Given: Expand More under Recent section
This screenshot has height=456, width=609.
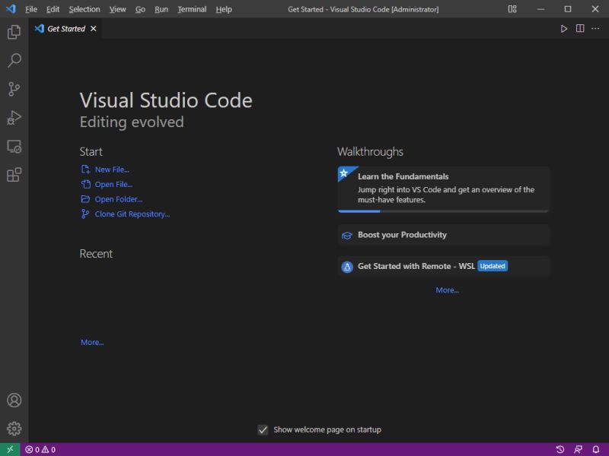Looking at the screenshot, I should coord(91,342).
